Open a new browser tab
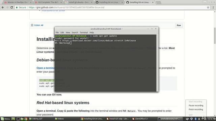216x121 pixels. pyautogui.click(x=159, y=2)
